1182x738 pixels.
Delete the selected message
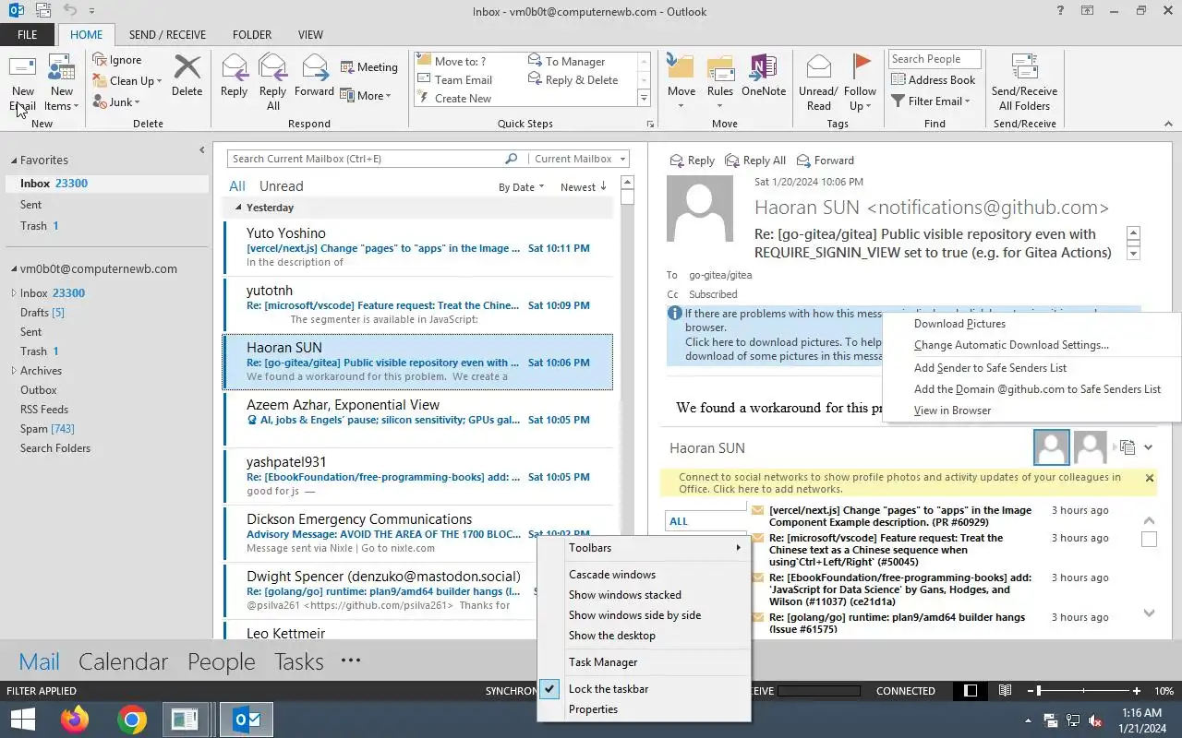pos(187,76)
